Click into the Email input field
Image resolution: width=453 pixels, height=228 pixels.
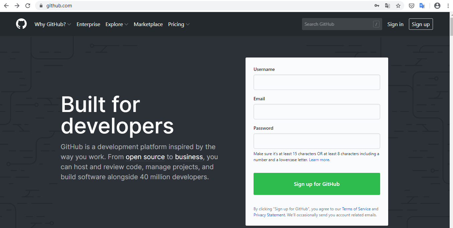tap(317, 112)
